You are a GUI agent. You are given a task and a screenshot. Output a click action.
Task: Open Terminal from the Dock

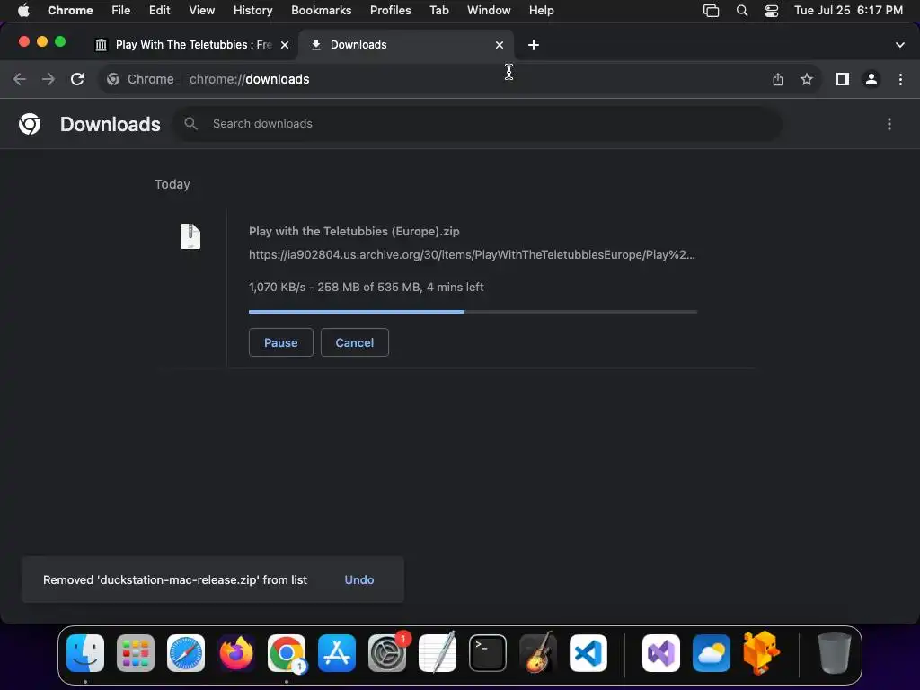point(488,652)
